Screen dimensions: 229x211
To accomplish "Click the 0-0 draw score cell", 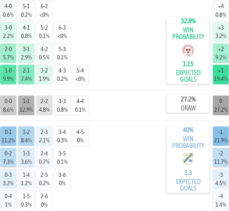I will pyautogui.click(x=8, y=105).
